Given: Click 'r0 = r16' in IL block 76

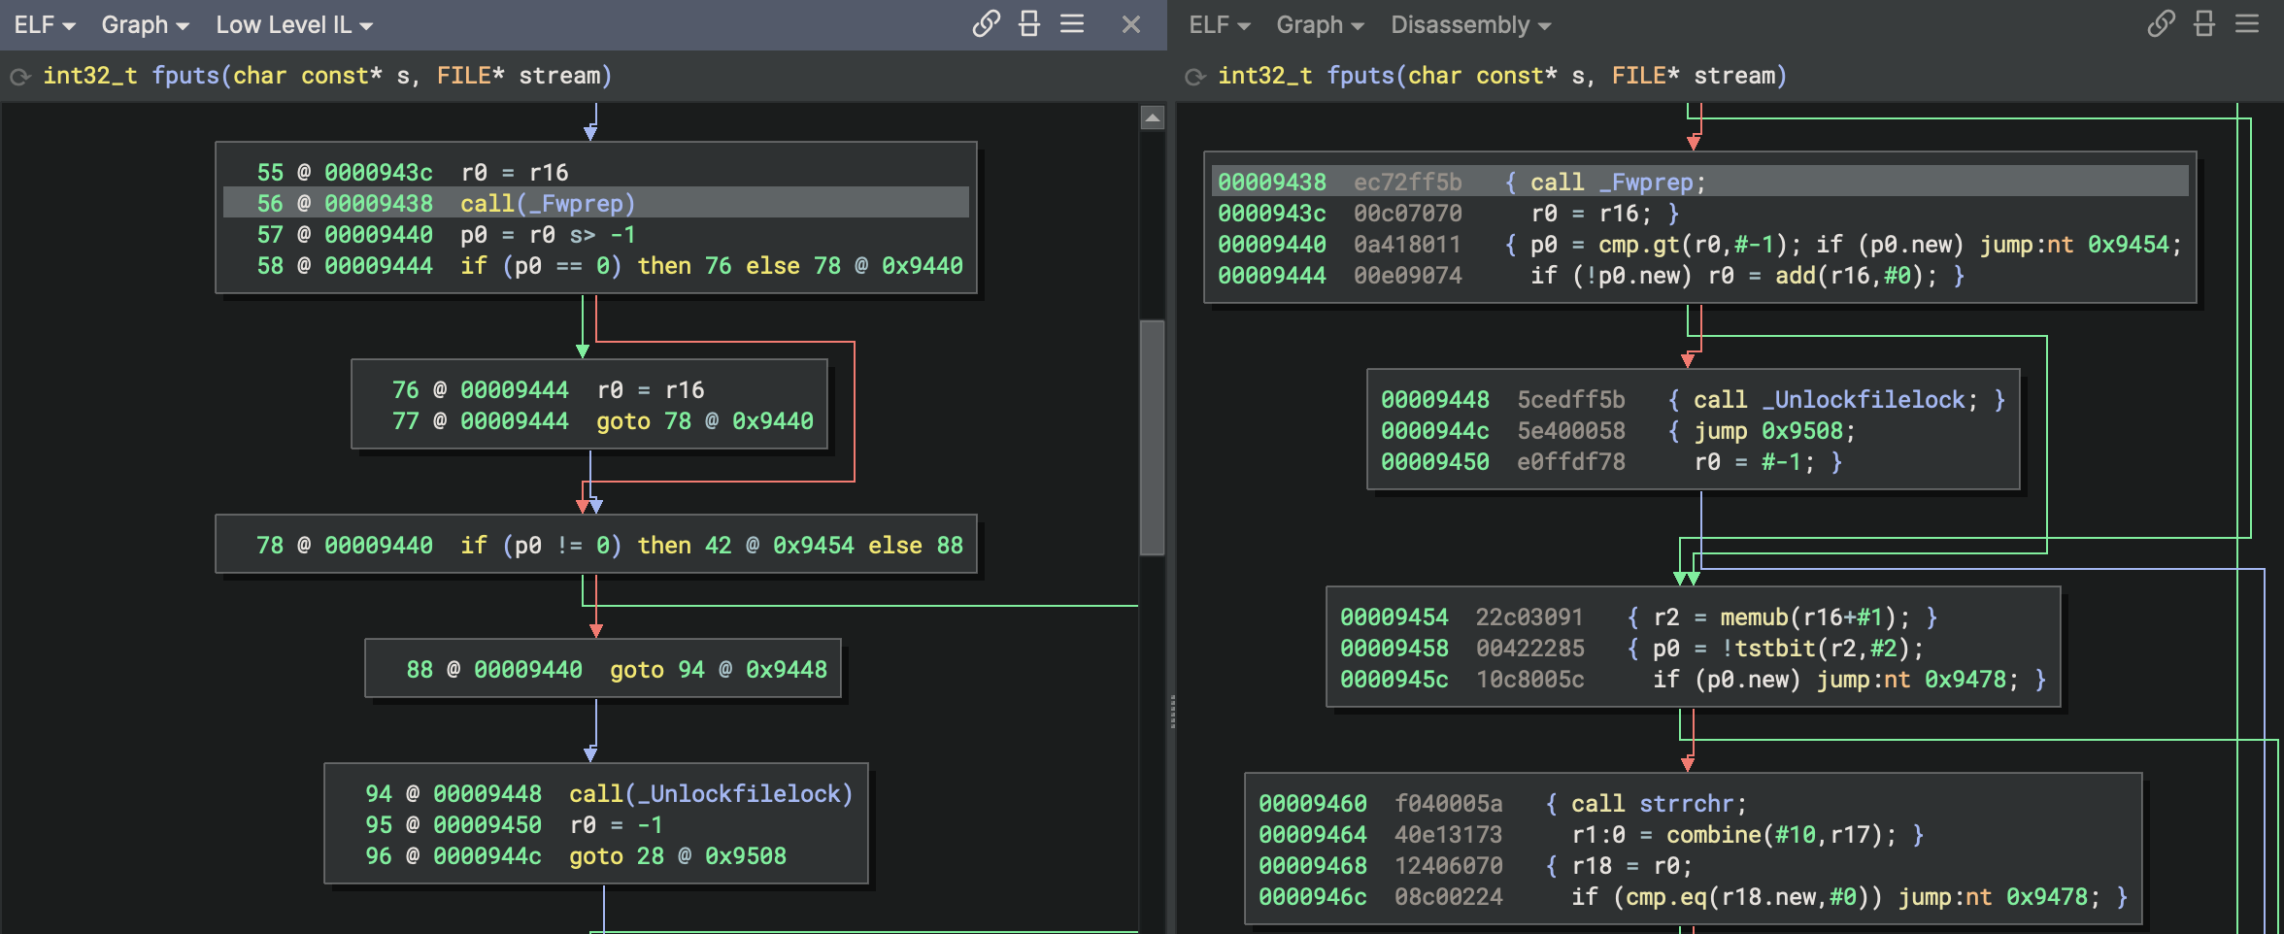Looking at the screenshot, I should 651,390.
